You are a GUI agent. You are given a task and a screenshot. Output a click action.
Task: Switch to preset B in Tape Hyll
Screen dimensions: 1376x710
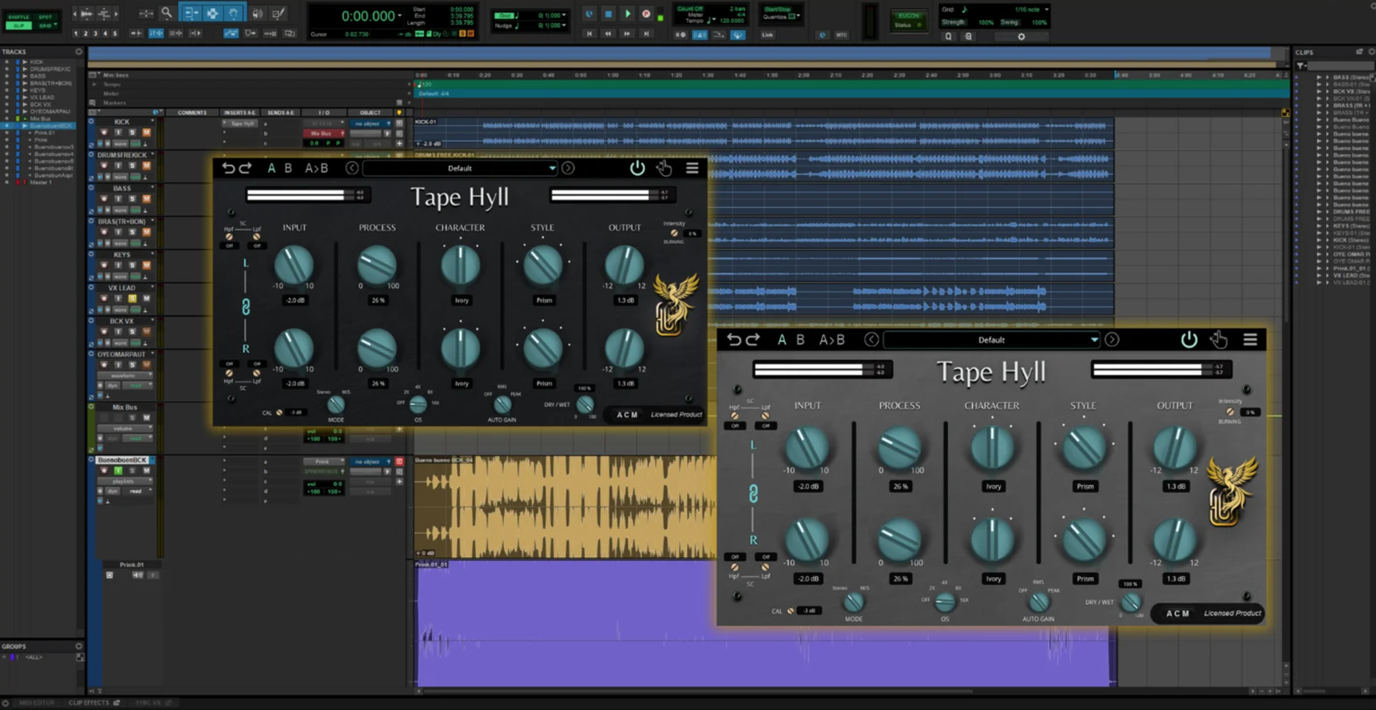pos(288,168)
